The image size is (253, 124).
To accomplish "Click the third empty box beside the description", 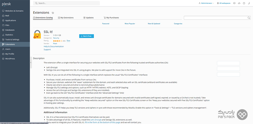I will tap(228, 74).
